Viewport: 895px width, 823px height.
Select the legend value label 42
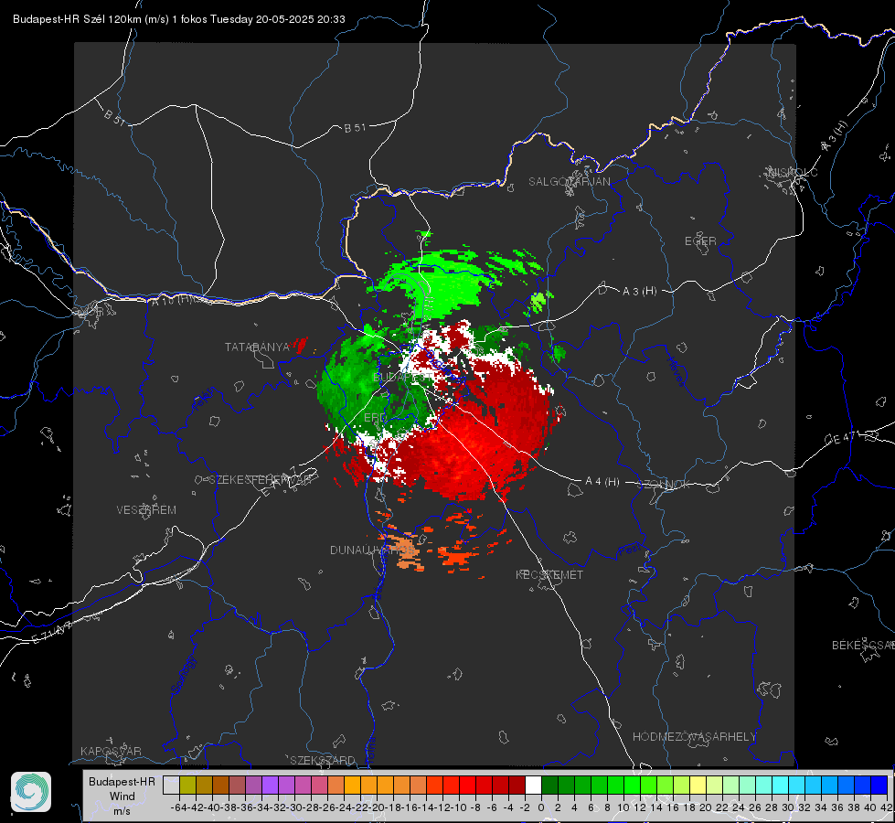887,807
